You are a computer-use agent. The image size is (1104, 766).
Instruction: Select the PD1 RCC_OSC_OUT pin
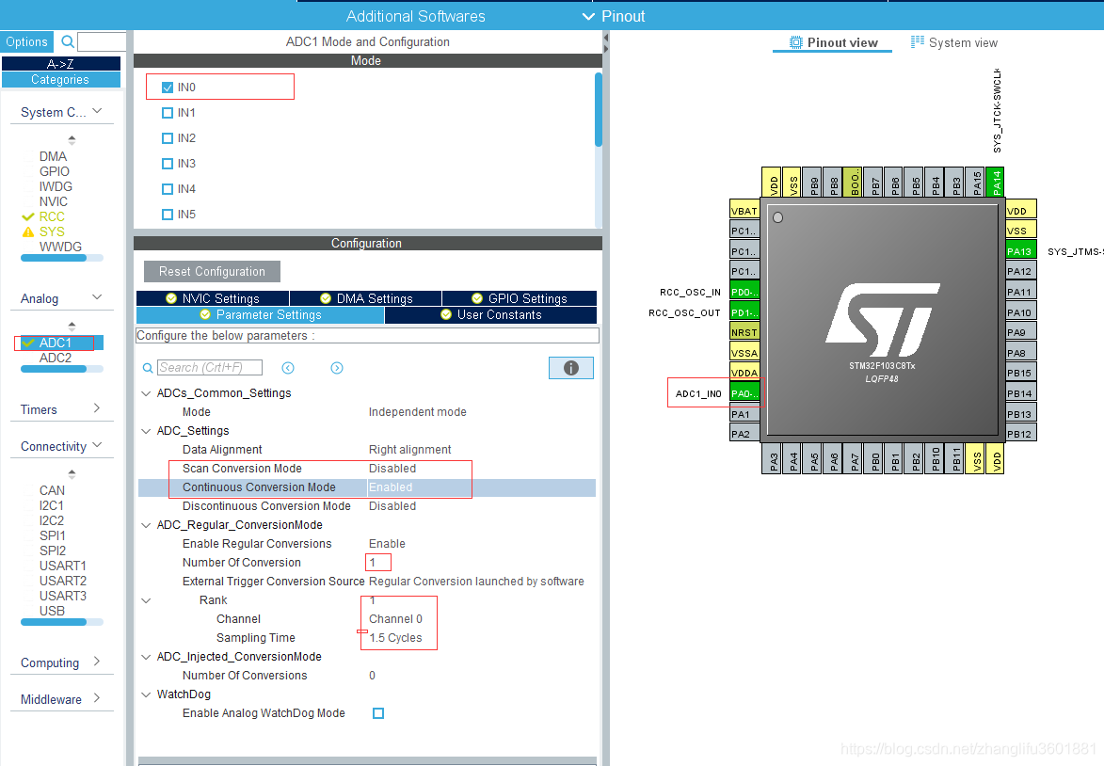pyautogui.click(x=744, y=311)
